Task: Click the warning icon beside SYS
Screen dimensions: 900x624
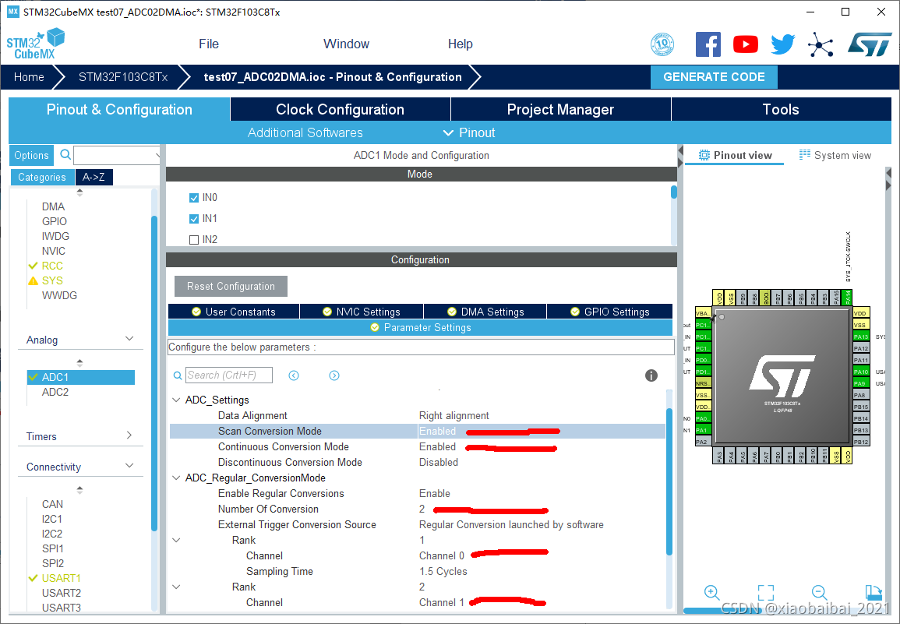Action: tap(34, 280)
